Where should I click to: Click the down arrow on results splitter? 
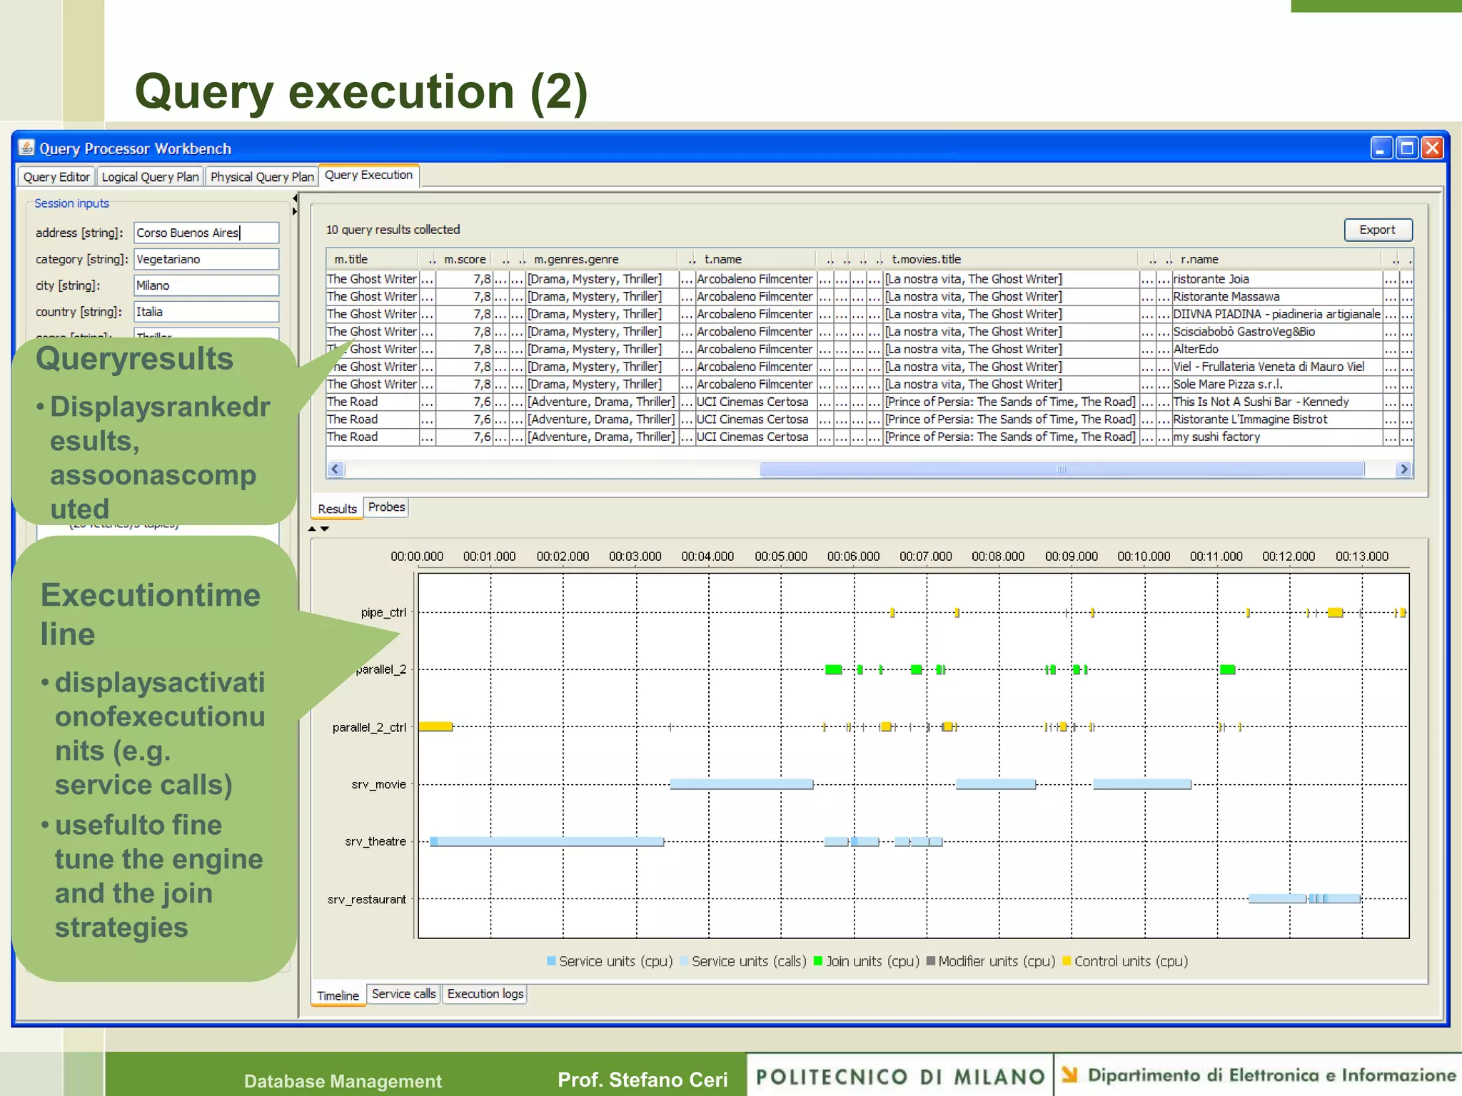(x=325, y=529)
